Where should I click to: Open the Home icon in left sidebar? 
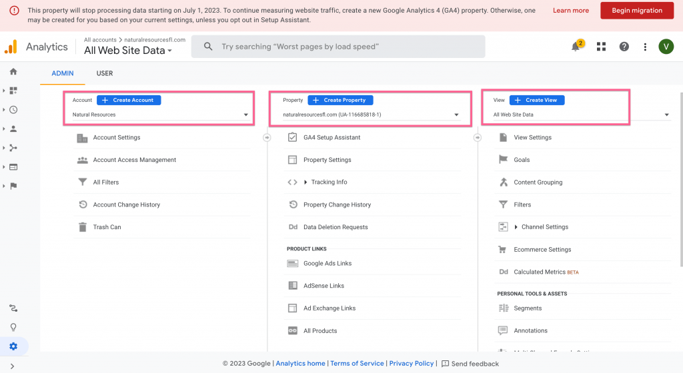(13, 71)
